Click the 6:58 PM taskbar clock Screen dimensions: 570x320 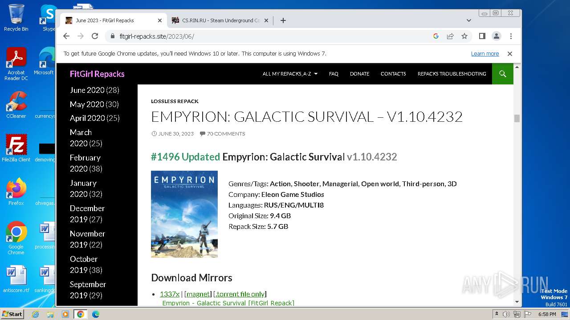547,314
